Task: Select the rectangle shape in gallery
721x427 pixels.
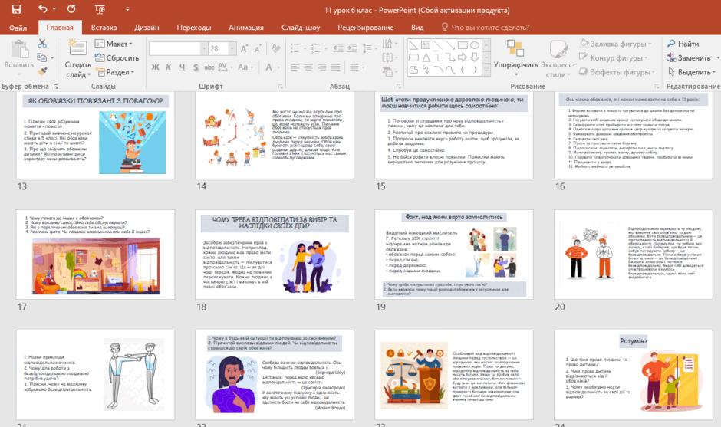Action: (x=463, y=45)
